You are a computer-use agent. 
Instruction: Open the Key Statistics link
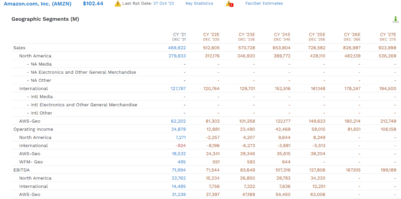[x=199, y=3]
